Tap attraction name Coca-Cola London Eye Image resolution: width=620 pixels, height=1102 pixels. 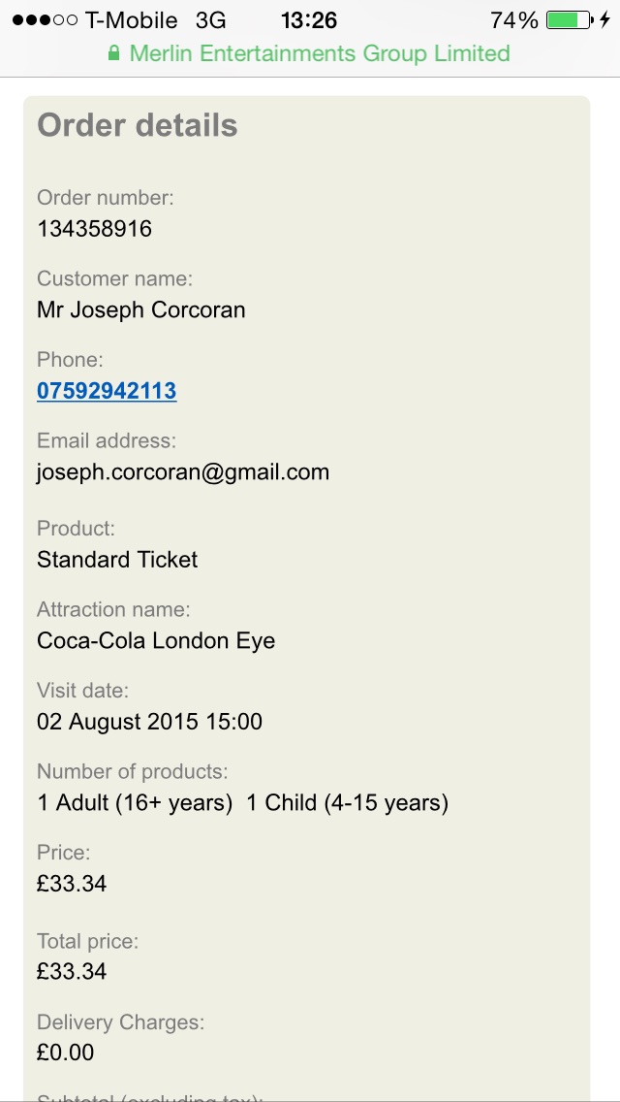tap(156, 640)
